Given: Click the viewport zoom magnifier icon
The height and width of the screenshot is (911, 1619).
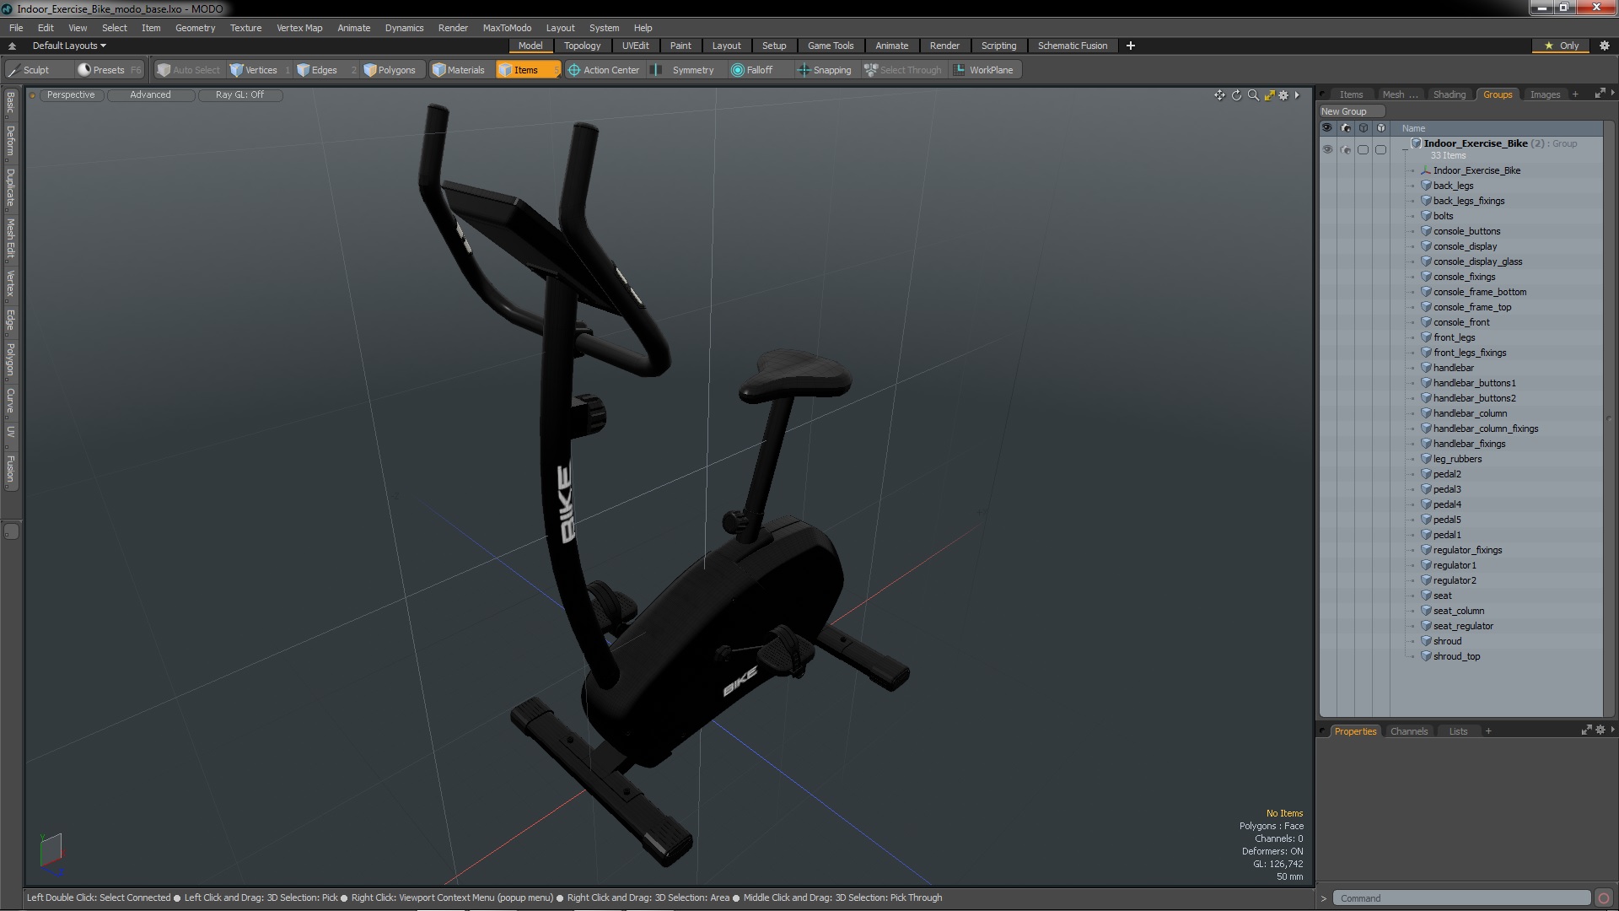Looking at the screenshot, I should point(1253,95).
